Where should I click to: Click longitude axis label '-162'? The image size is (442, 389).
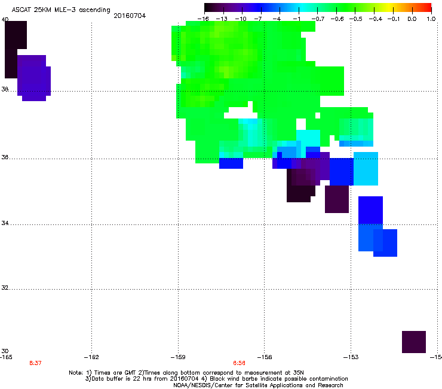coord(91,357)
